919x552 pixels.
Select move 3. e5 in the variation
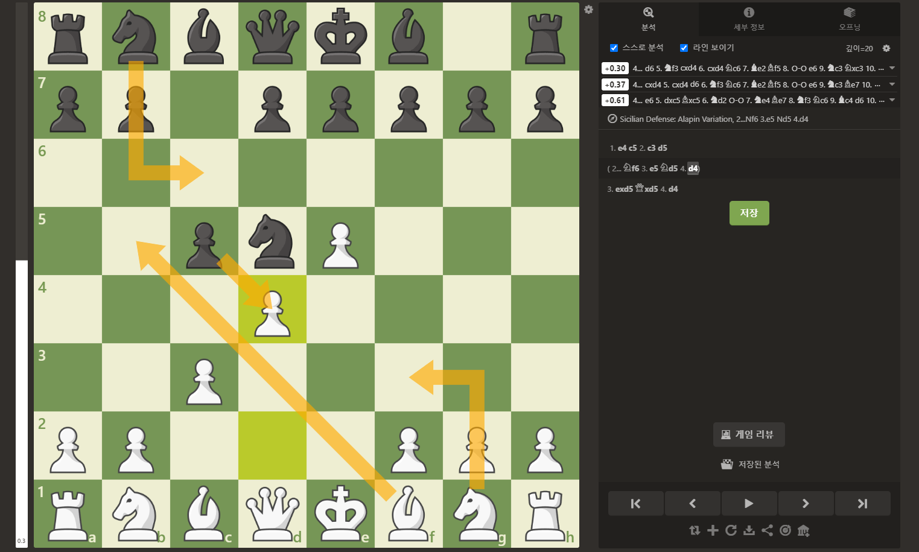pos(653,168)
